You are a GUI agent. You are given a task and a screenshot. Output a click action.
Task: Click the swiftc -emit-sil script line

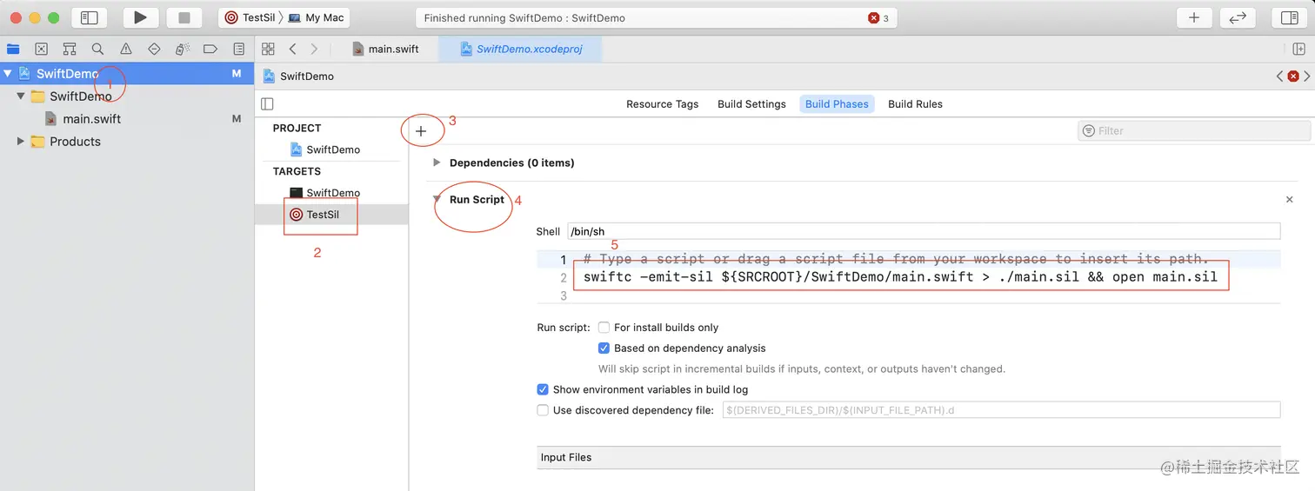(x=900, y=277)
